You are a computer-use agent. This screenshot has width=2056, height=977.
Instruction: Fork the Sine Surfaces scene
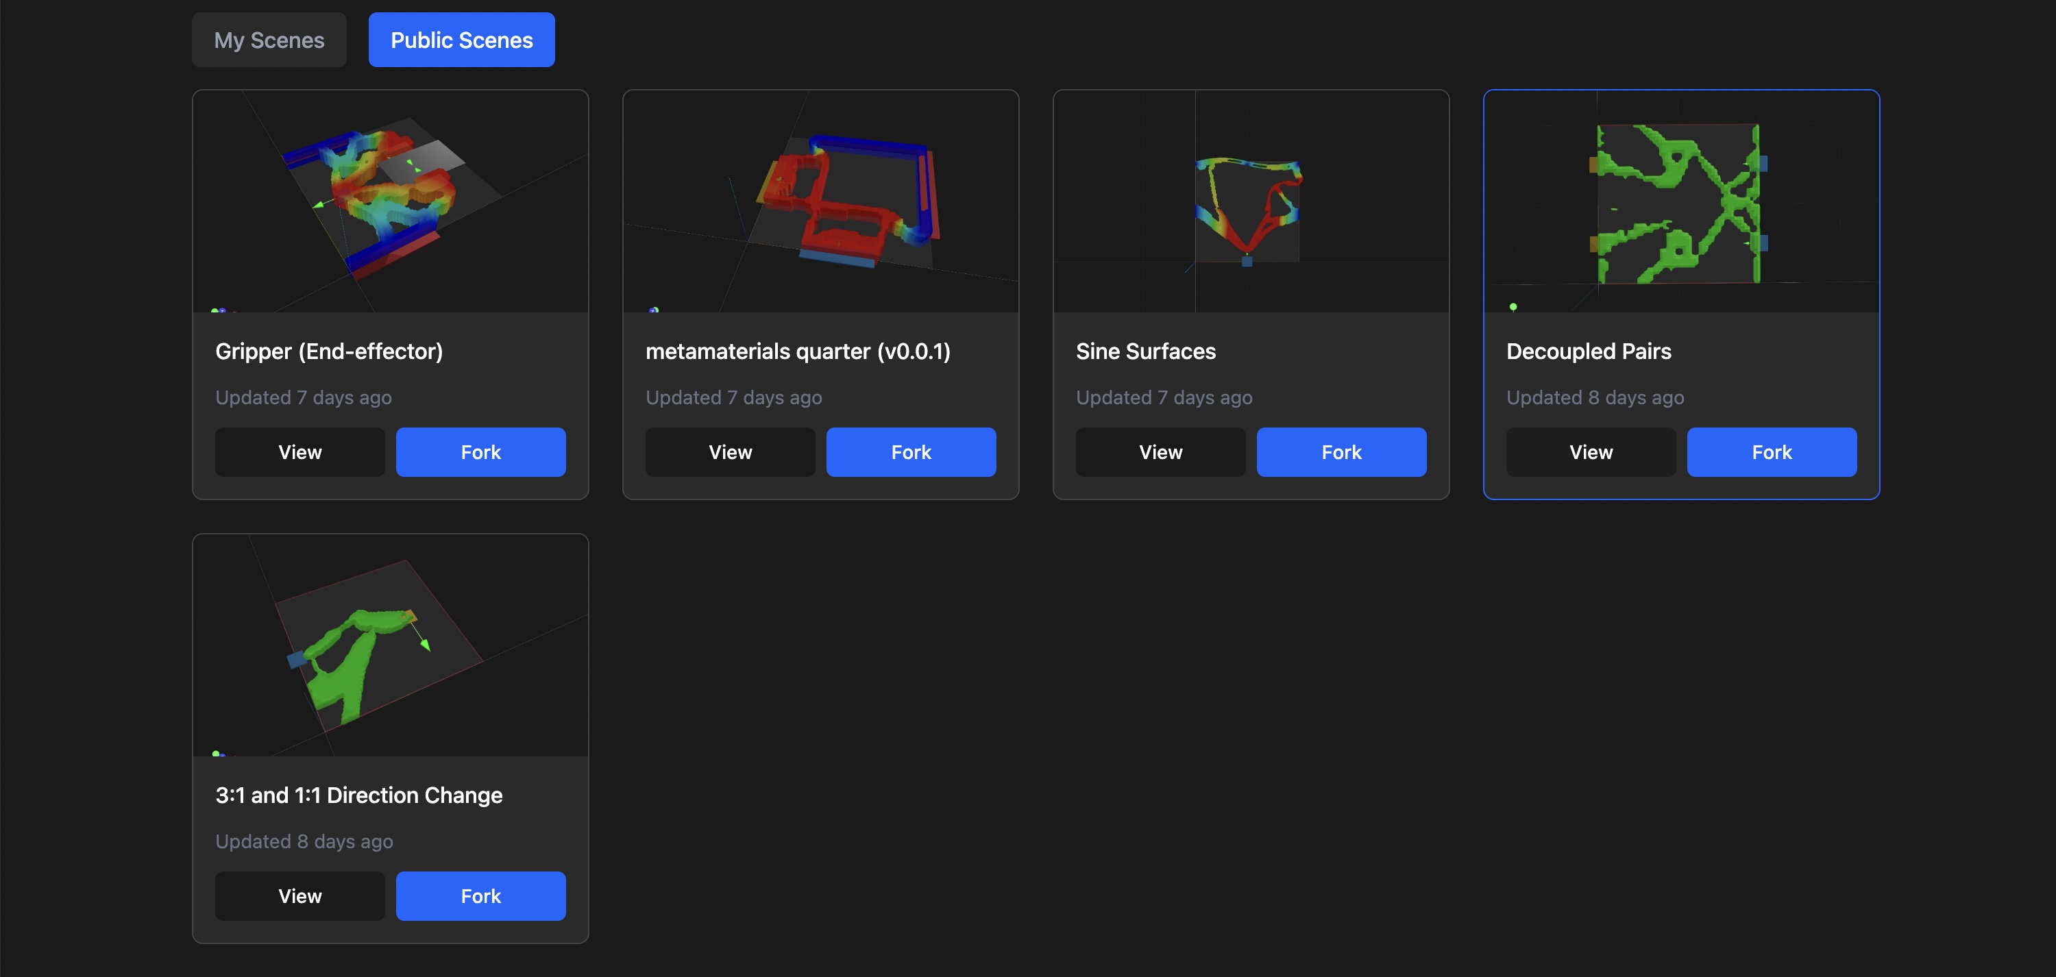pos(1341,452)
